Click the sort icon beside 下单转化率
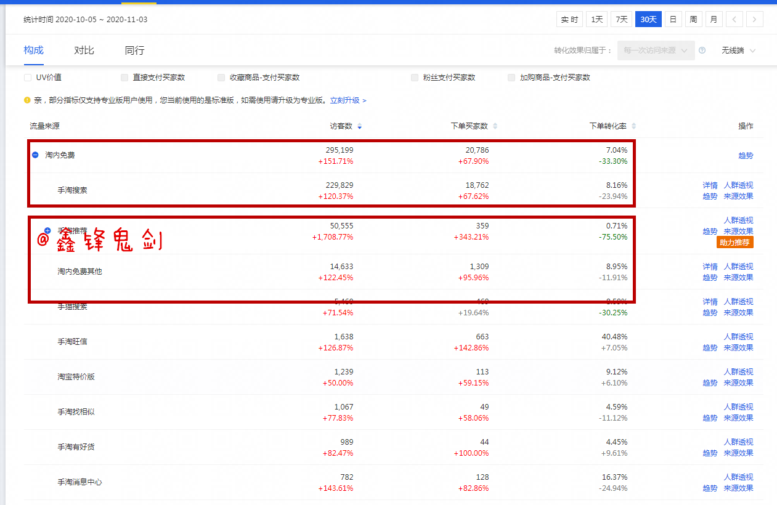The height and width of the screenshot is (505, 777). pos(633,126)
